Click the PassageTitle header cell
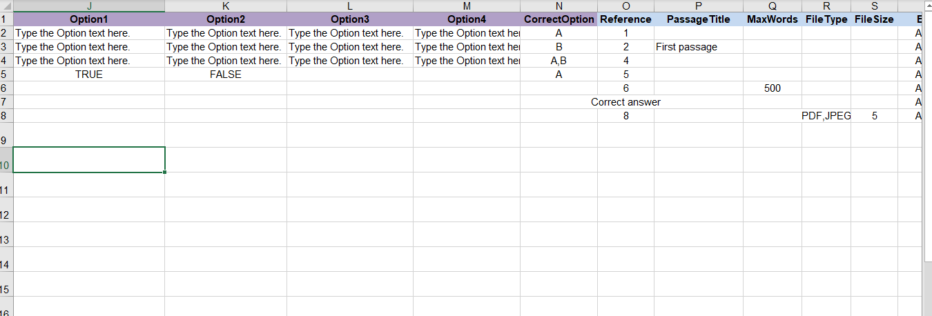Image resolution: width=932 pixels, height=316 pixels. click(698, 19)
